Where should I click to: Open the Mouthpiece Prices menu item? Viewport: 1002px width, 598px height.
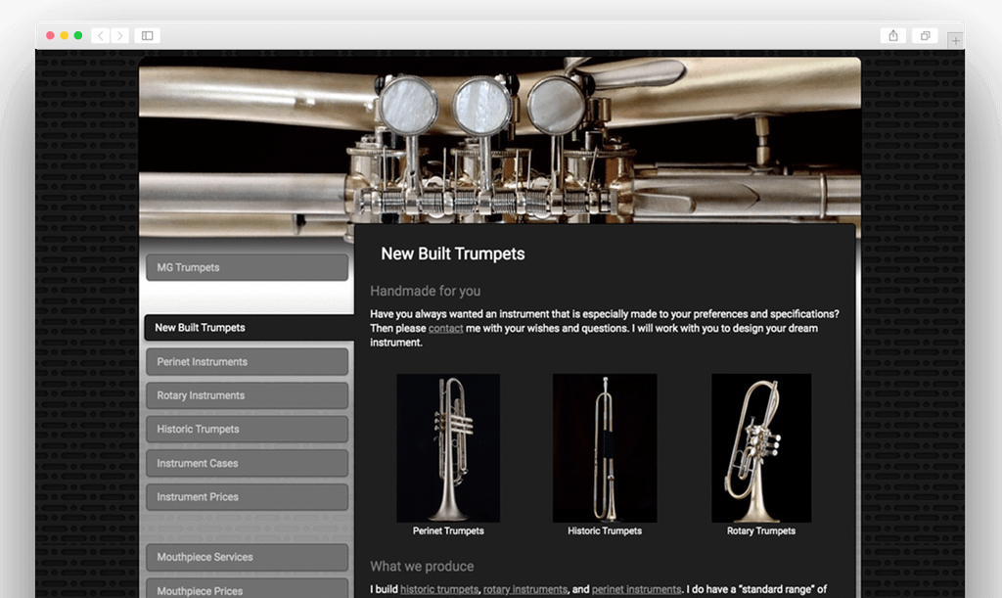point(247,589)
